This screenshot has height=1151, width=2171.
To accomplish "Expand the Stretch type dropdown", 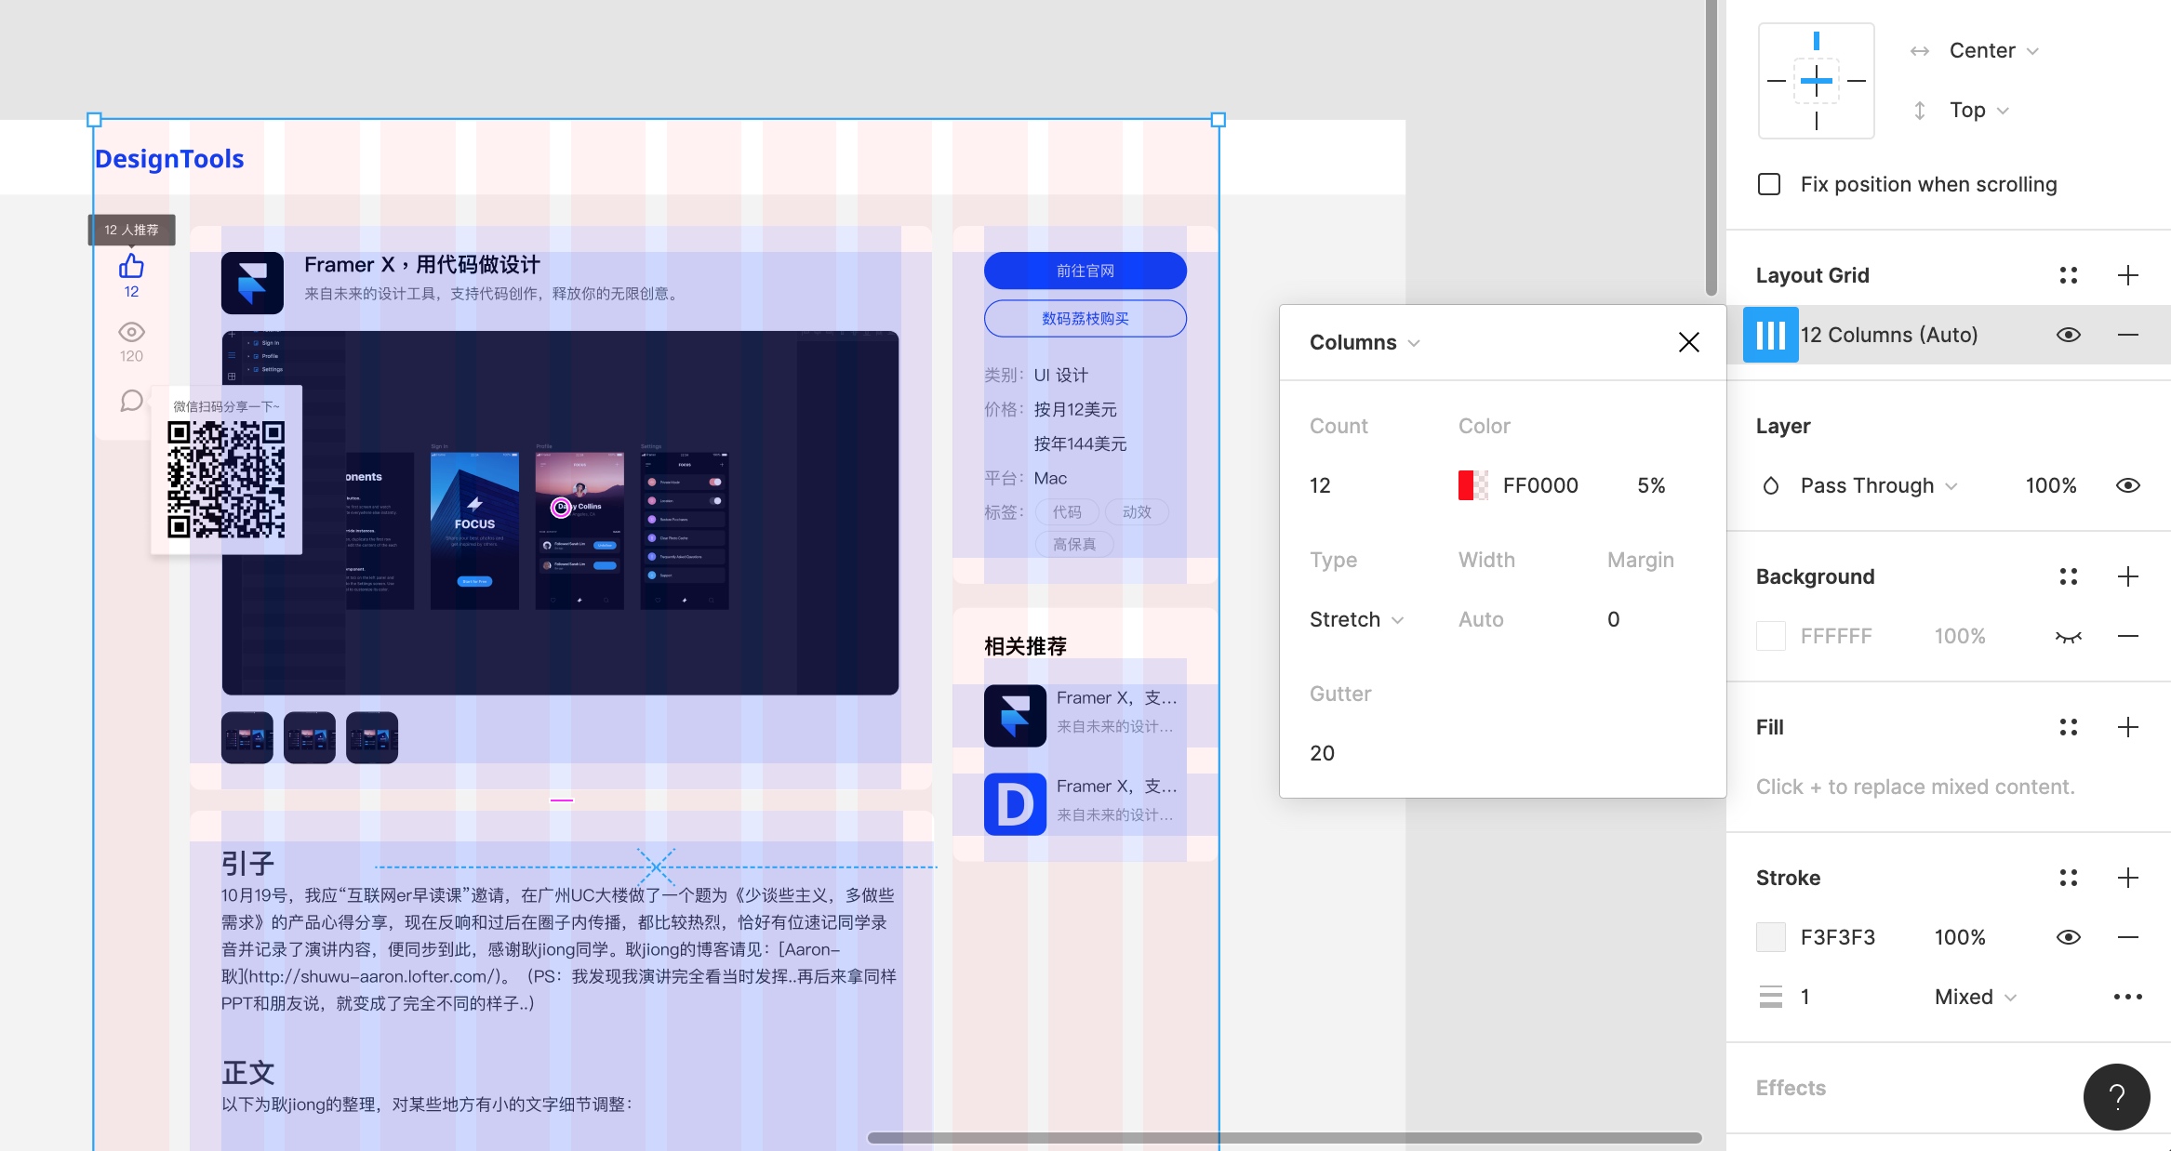I will 1356,619.
